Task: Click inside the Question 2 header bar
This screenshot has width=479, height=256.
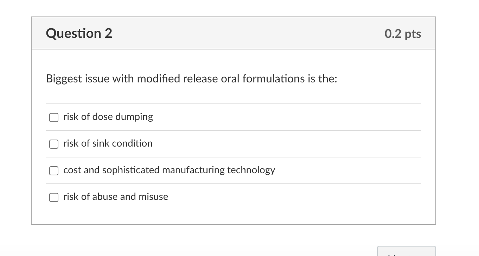Action: 233,33
